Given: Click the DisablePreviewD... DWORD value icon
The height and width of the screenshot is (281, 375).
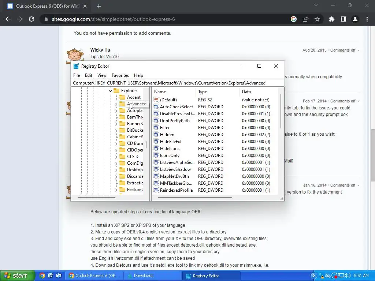Looking at the screenshot, I should pos(156,113).
